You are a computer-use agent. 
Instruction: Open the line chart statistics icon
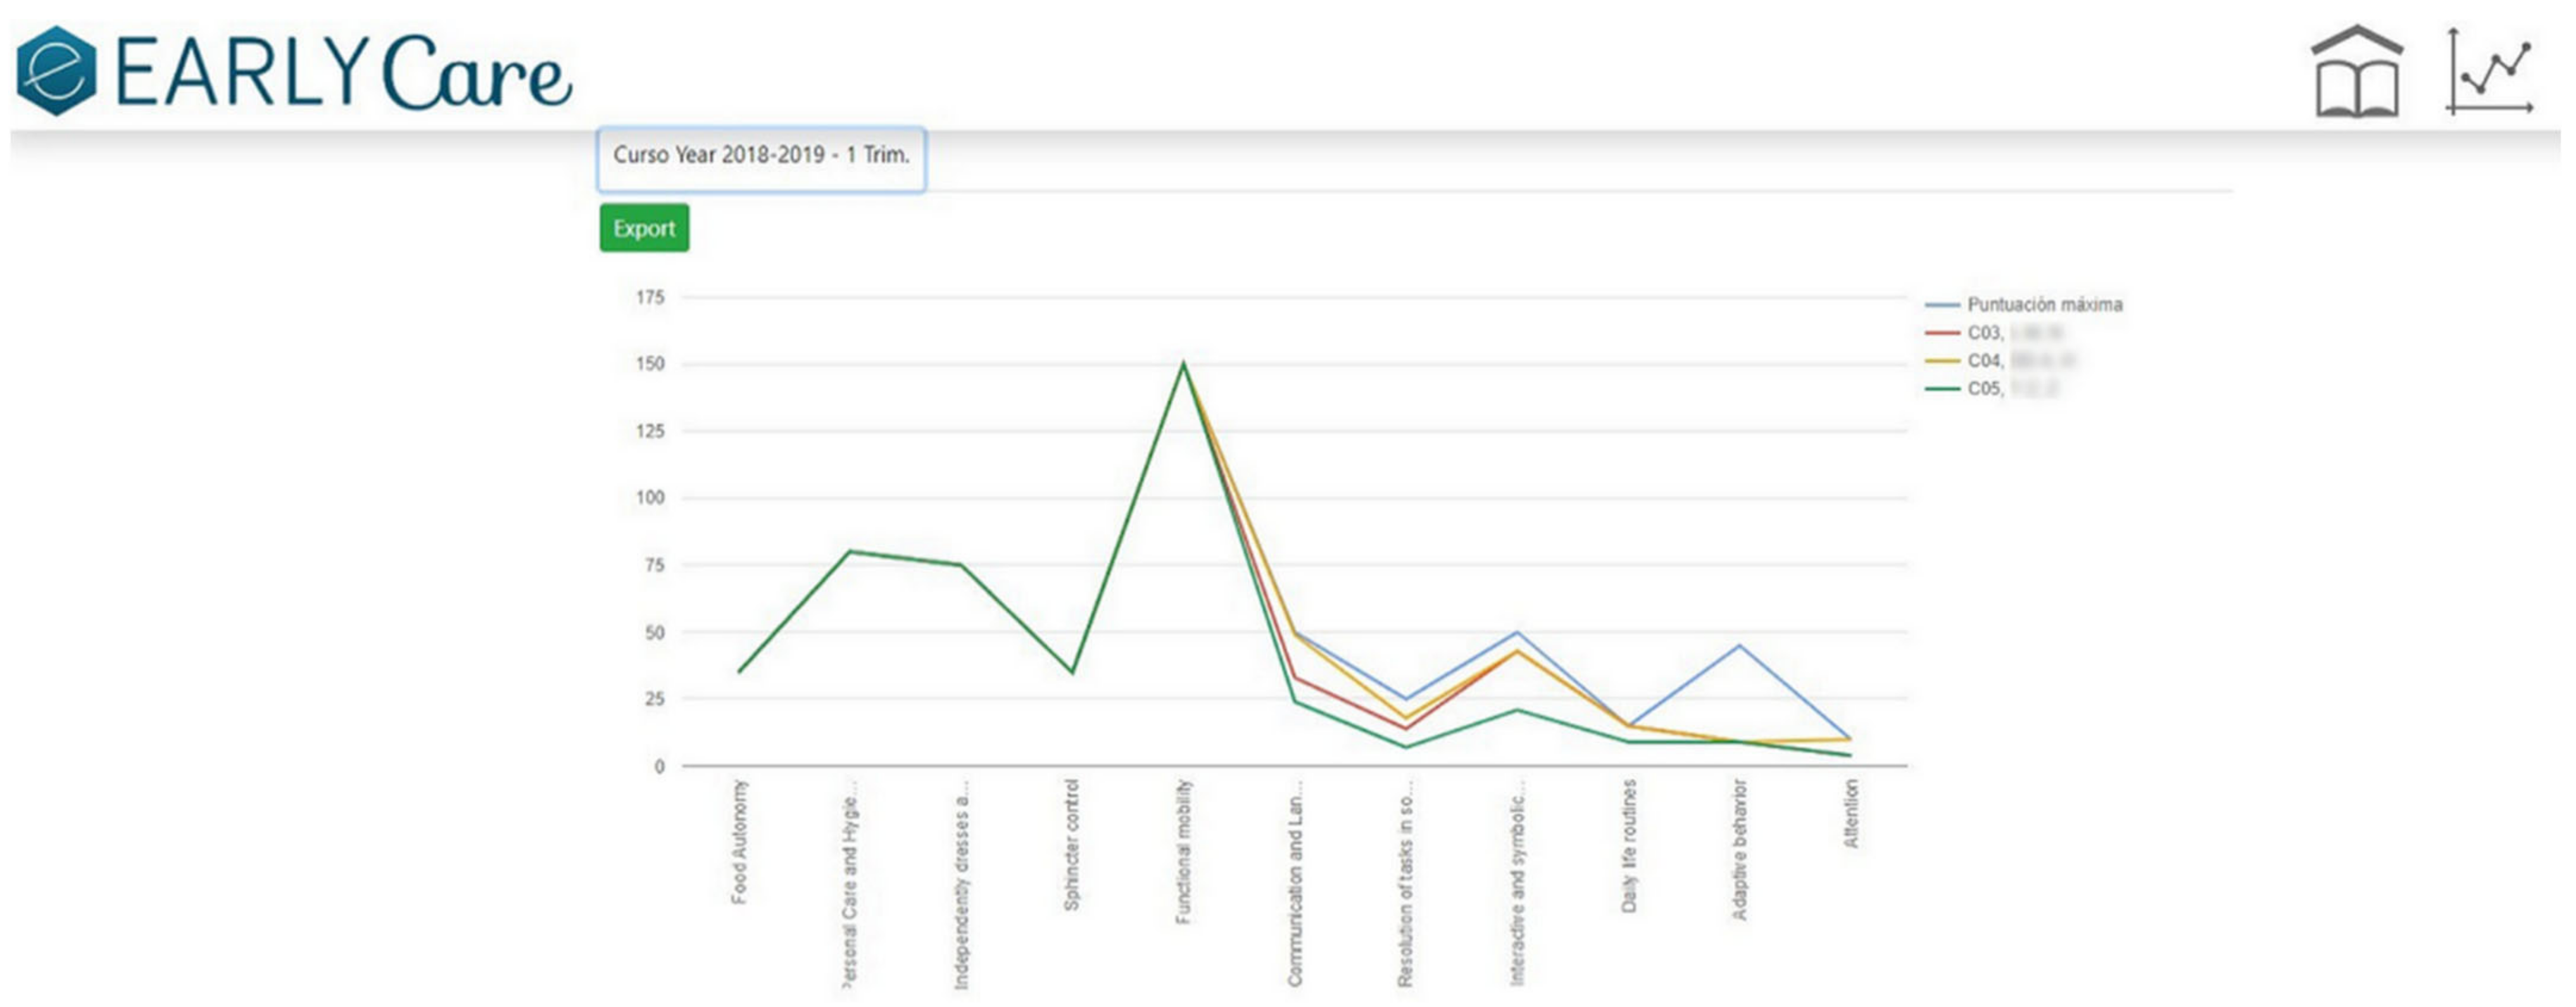tap(2489, 72)
